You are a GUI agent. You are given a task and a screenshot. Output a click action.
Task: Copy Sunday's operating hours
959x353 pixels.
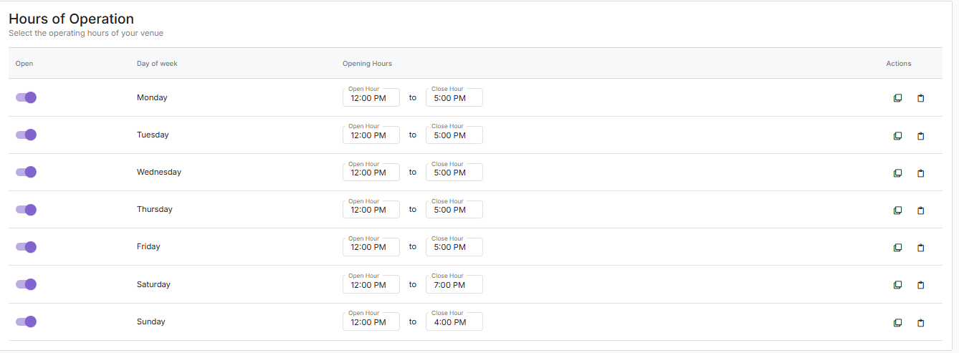[897, 323]
